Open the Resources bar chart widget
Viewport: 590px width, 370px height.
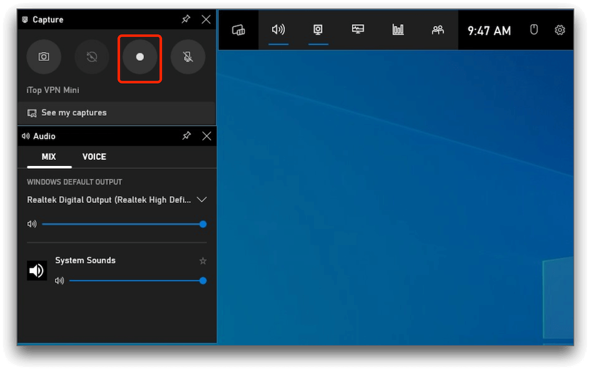tap(398, 30)
